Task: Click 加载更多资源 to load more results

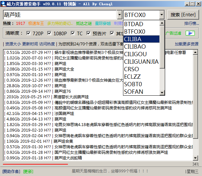Action: [186, 44]
